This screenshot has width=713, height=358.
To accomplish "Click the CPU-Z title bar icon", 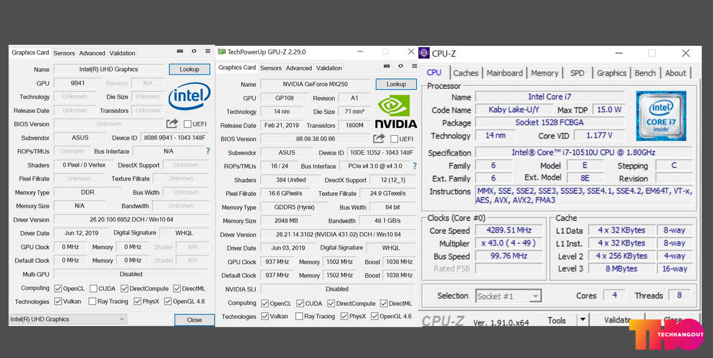I will click(x=424, y=53).
